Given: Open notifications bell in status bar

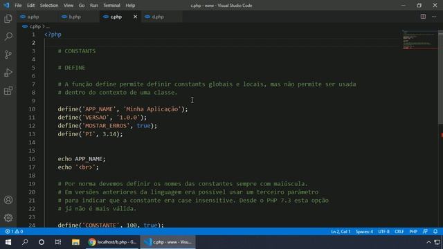Looking at the screenshot, I should tap(435, 232).
